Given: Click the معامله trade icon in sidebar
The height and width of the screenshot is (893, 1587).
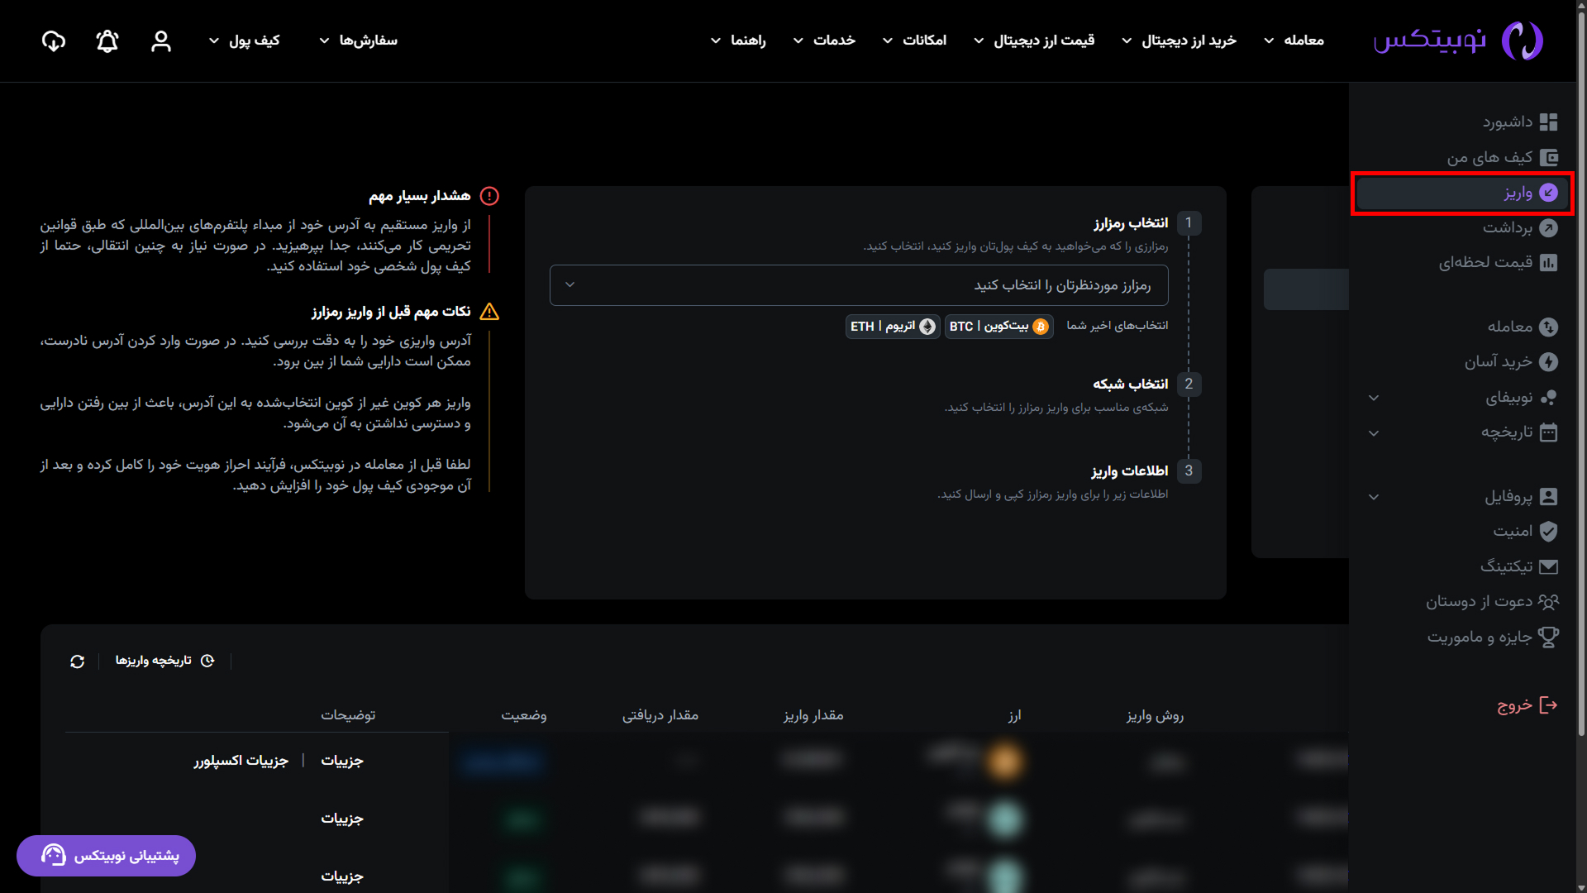Looking at the screenshot, I should coord(1549,327).
